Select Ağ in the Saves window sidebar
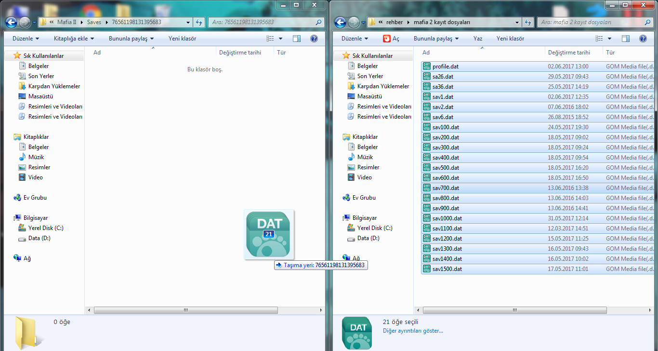This screenshot has height=351, width=658. [27, 258]
